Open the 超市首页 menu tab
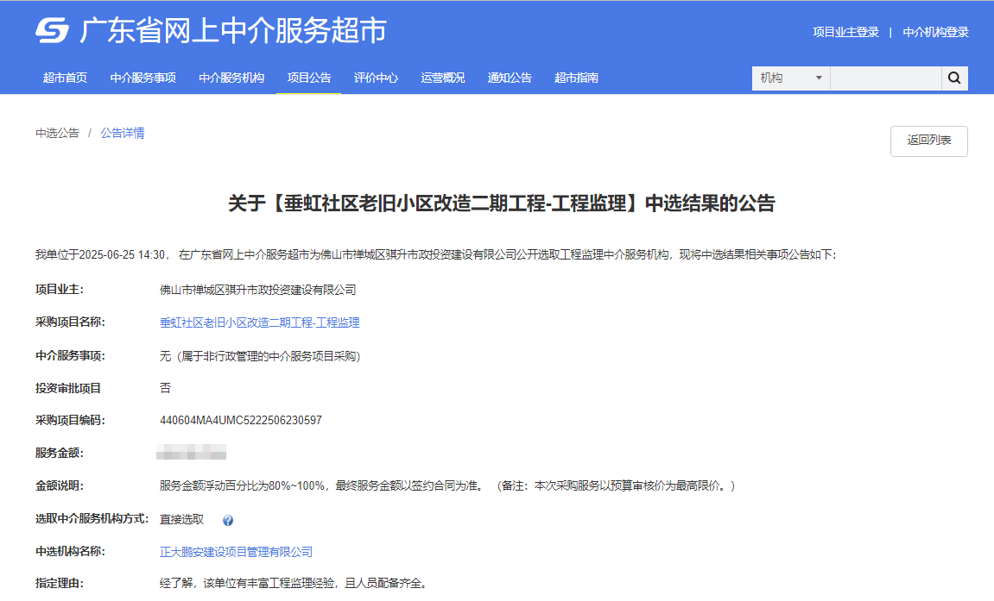The width and height of the screenshot is (994, 601). pyautogui.click(x=66, y=78)
